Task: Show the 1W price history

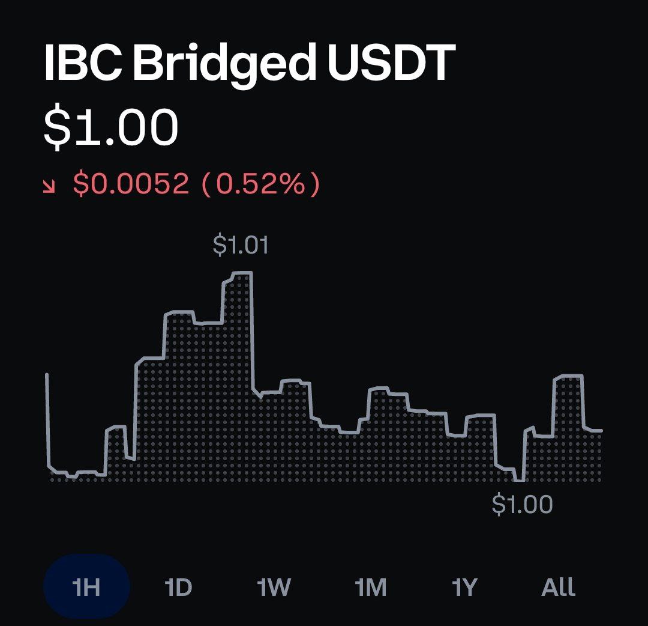Action: click(274, 587)
